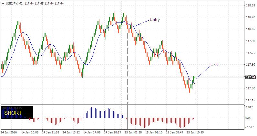Select the Entry annotation label
The image size is (257, 136).
155,19
